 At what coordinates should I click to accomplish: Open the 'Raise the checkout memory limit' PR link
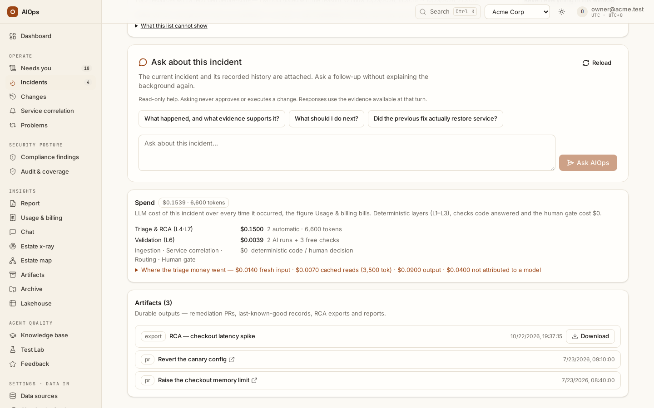point(208,380)
